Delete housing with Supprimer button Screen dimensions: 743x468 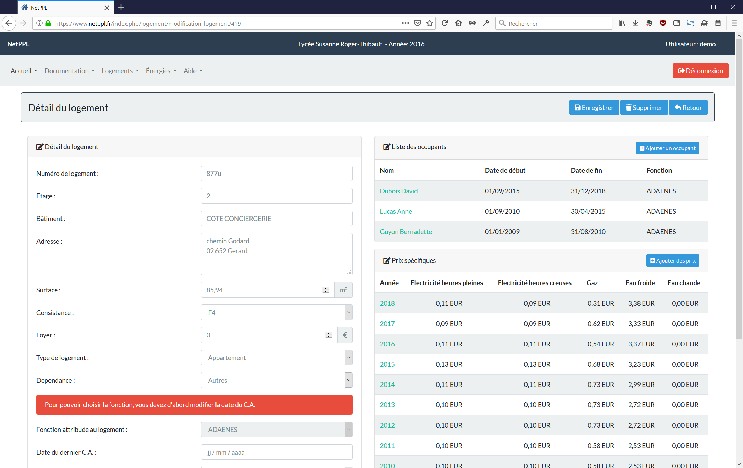(x=644, y=108)
